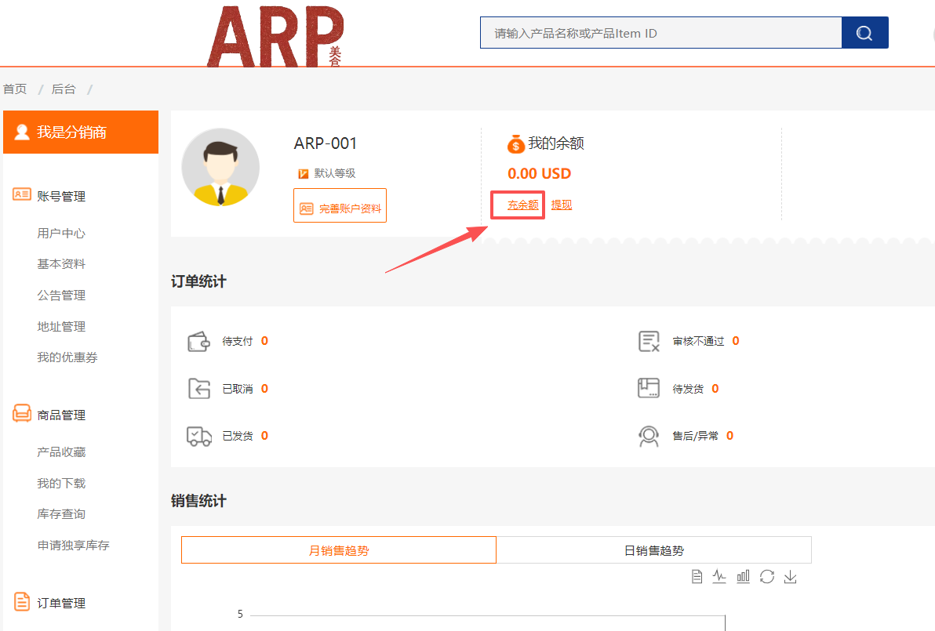
Task: Click the 充余额 recharge link
Action: (x=522, y=205)
